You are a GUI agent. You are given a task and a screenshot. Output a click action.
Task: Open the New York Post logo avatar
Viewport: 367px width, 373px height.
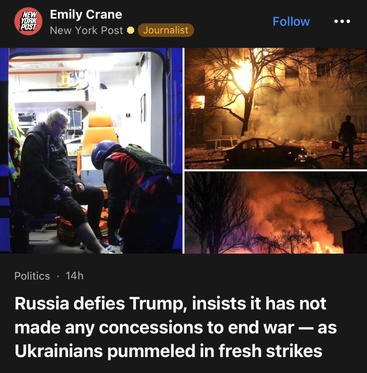[28, 21]
